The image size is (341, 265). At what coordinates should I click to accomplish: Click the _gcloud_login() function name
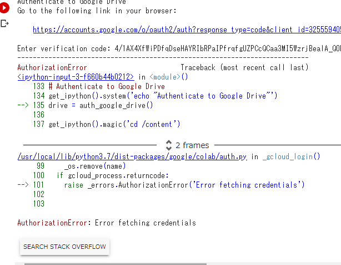[x=291, y=156]
